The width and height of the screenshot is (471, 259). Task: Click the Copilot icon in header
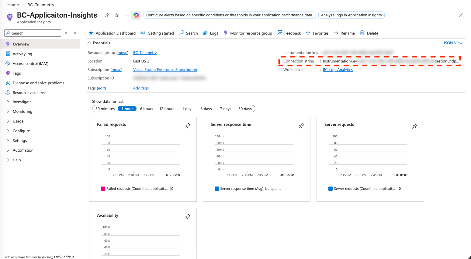point(136,15)
